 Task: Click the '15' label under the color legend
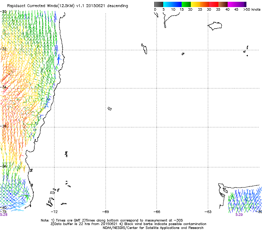pos(182,10)
